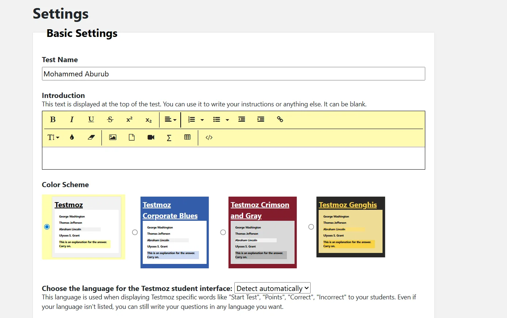This screenshot has height=318, width=507.
Task: Select the Testmoz Genghis color scheme
Action: [311, 227]
